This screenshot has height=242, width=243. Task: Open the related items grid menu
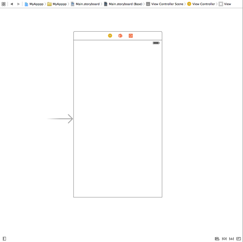click(x=3, y=4)
